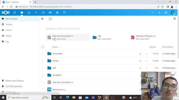179x100 pixels.
Task: Open File Explorer from taskbar
Action: click(74, 97)
